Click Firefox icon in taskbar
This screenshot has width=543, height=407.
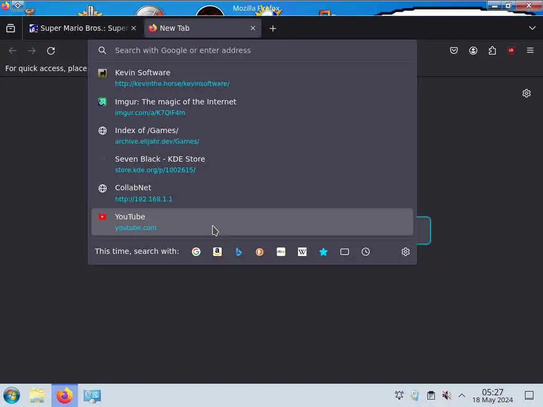pos(65,395)
